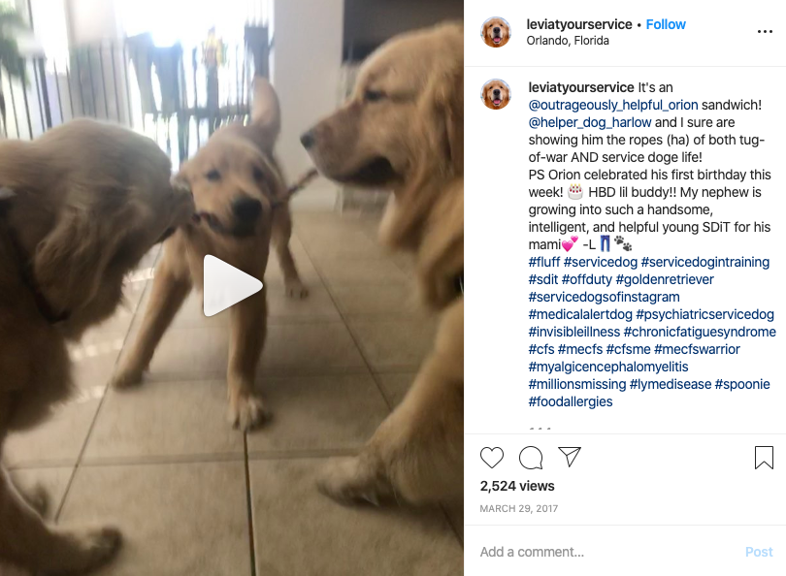Click the header profile picture avatar
786x576 pixels.
496,32
